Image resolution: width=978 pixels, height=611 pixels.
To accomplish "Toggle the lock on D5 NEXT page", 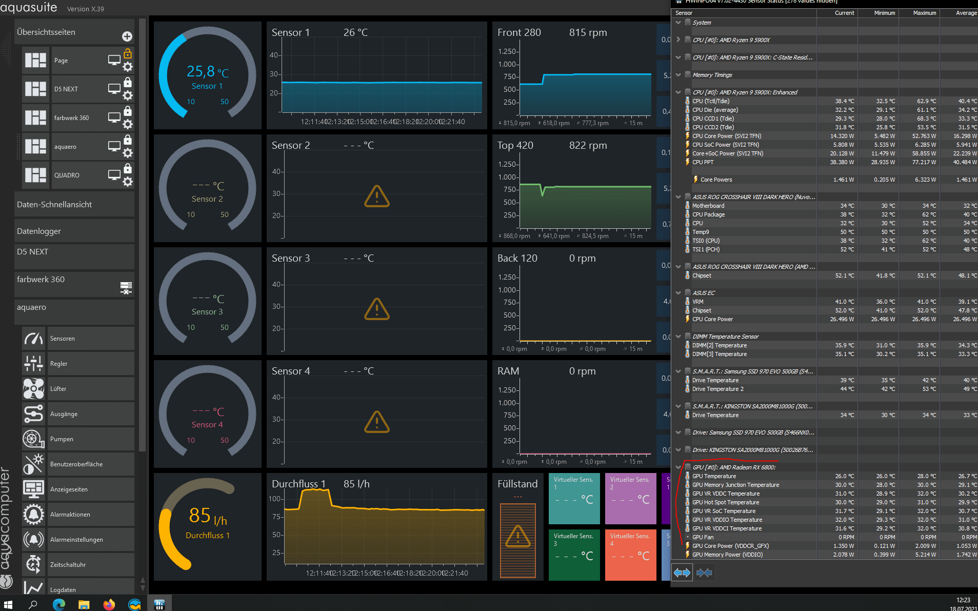I will (x=128, y=82).
